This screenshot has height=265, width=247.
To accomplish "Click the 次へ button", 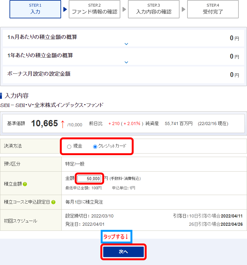I will [123, 252].
